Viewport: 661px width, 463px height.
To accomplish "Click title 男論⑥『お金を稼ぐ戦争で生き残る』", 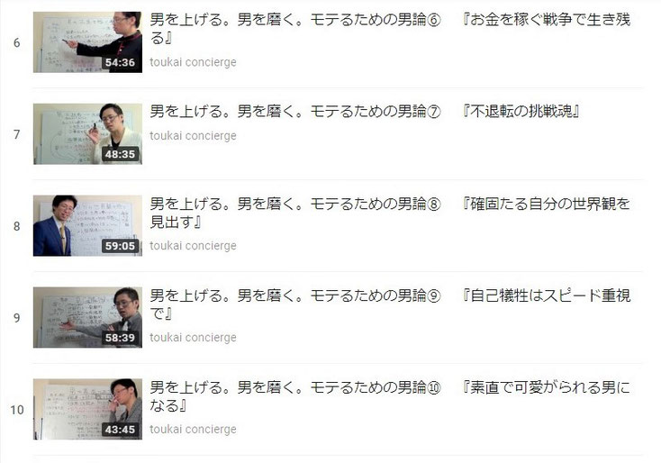I will click(390, 29).
